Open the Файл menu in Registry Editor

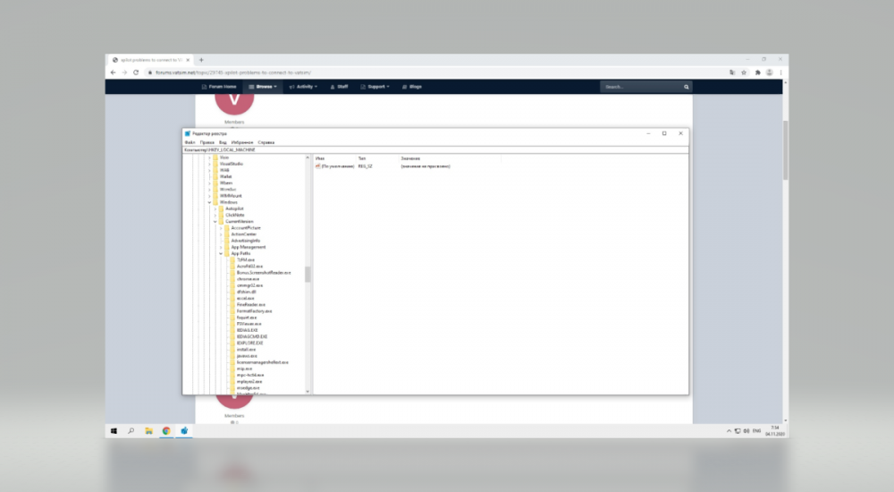(x=190, y=142)
